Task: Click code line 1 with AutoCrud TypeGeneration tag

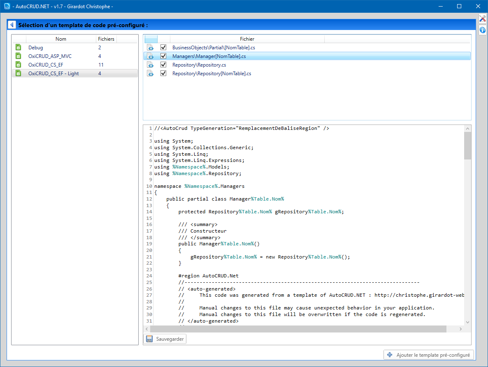Action: (242, 128)
